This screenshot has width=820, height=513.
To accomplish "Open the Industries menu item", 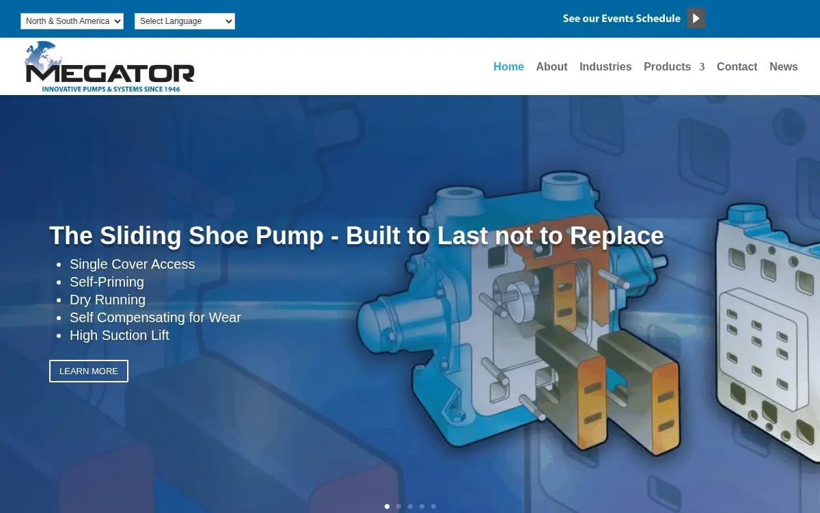I will (x=605, y=66).
